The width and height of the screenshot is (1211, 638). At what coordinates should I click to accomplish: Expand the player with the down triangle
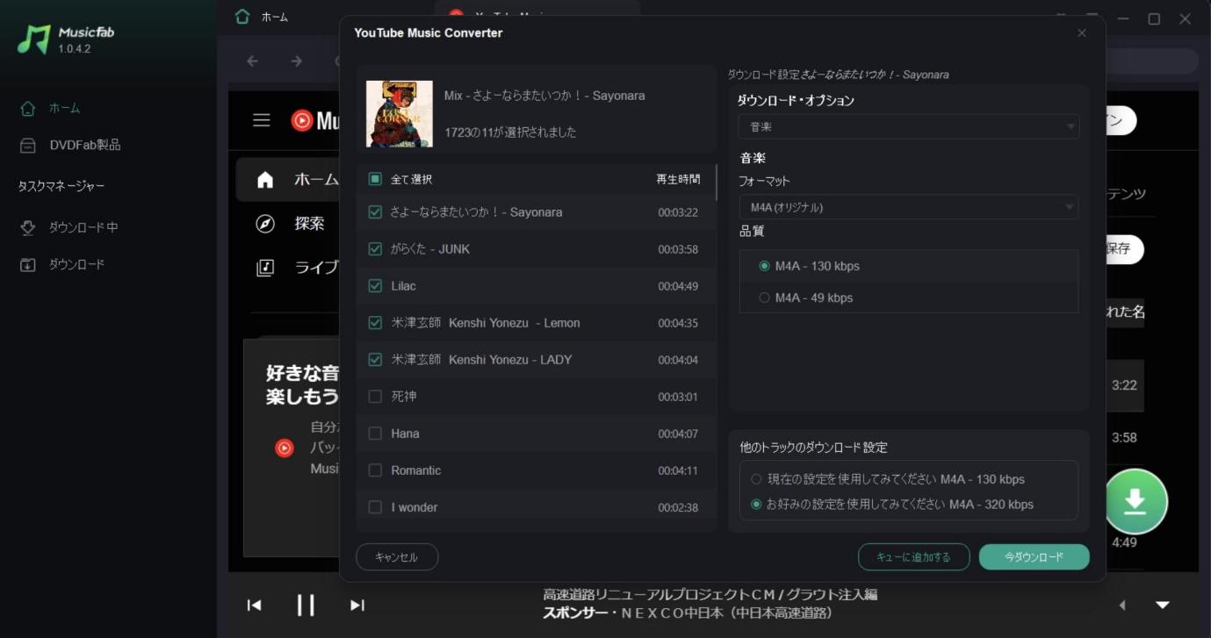(x=1163, y=605)
